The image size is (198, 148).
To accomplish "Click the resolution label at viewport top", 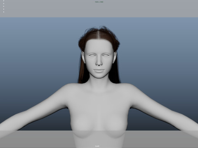I will coord(99,2).
